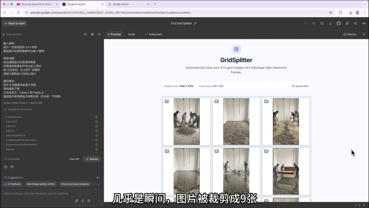The width and height of the screenshot is (369, 208).
Task: Click the GitHub icon in top toolbar
Action: click(339, 23)
